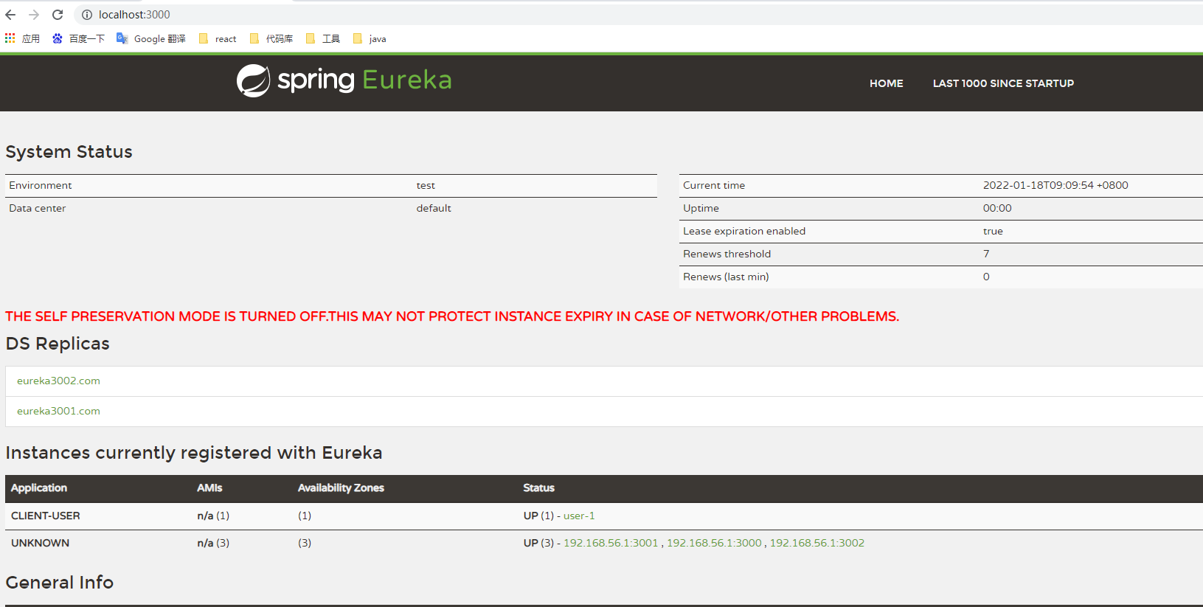Viewport: 1203px width, 607px height.
Task: Click the Lease expiration enabled label
Action: tap(744, 231)
